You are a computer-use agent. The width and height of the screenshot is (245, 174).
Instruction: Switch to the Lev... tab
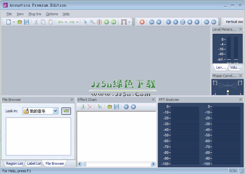(x=220, y=68)
